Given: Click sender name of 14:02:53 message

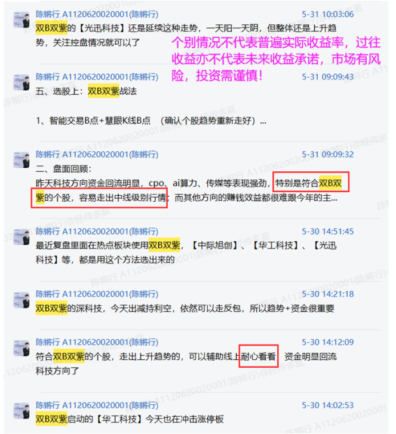Looking at the screenshot, I should (x=97, y=405).
